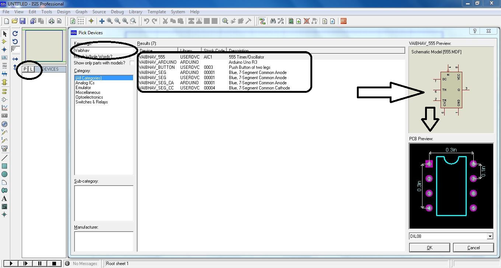Toggle Show only parts with models checkbox
The image size is (501, 268).
pos(132,63)
